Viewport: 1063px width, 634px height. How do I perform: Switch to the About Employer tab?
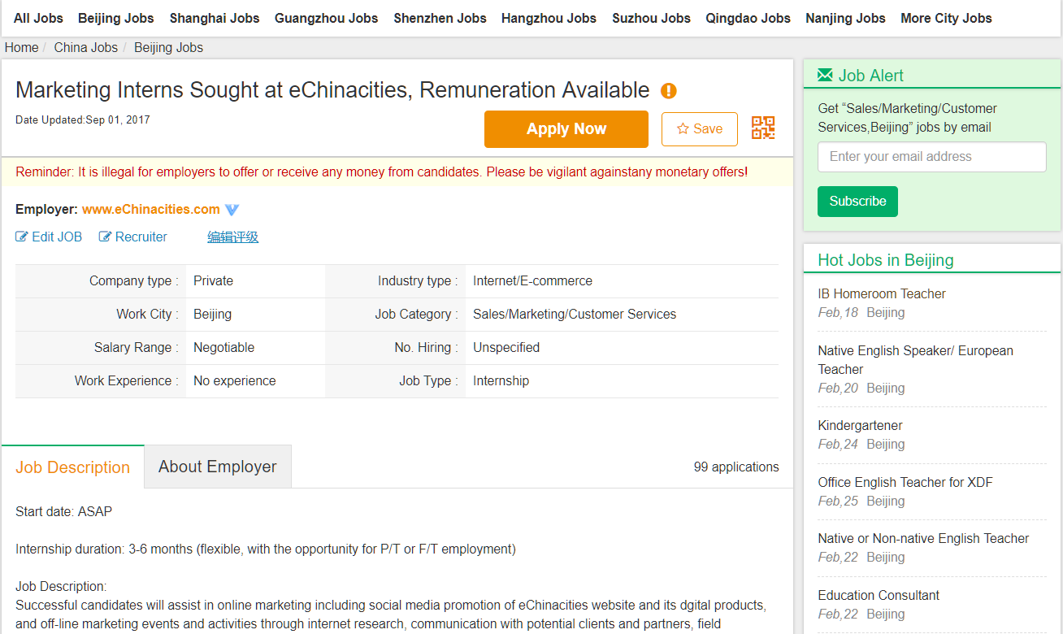(x=217, y=467)
